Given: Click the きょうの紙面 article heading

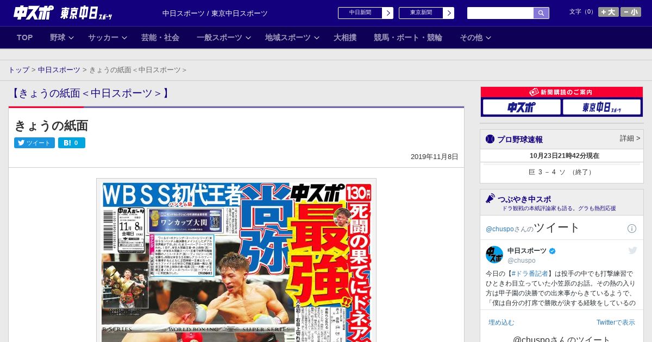Looking at the screenshot, I should [51, 126].
